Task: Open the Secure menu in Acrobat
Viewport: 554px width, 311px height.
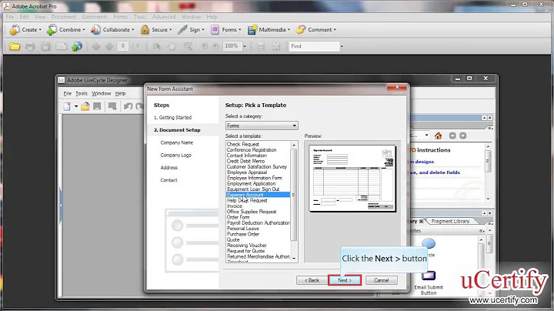Action: pos(155,30)
